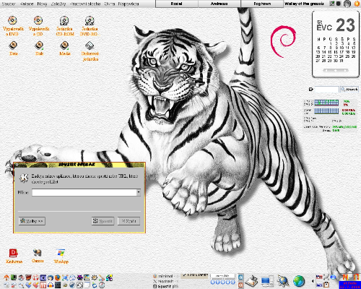Select the Spustit příkaz taskbar entry
Screen dimensions: 361x289
[166, 286]
